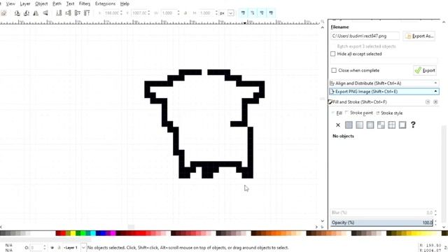Toggle current layer lock icon
The width and height of the screenshot is (448, 252).
tap(59, 248)
